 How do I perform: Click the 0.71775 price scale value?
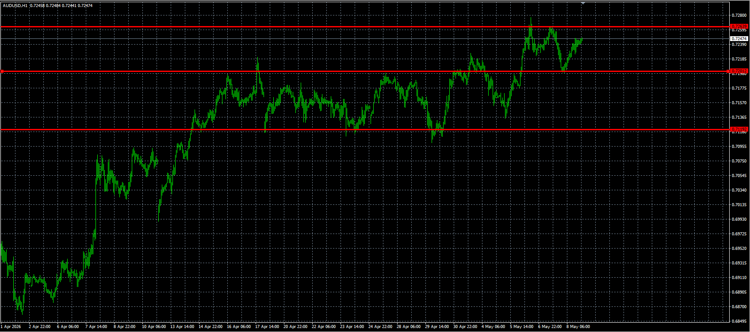(739, 88)
